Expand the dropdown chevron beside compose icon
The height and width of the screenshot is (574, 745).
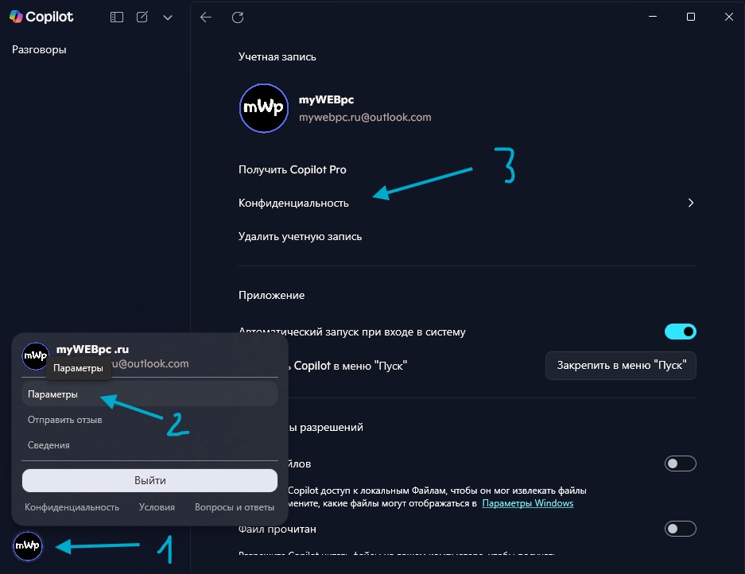tap(168, 17)
